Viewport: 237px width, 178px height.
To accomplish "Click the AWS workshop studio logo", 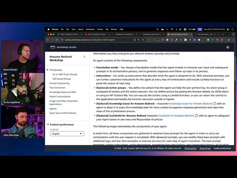I will click(x=63, y=47).
